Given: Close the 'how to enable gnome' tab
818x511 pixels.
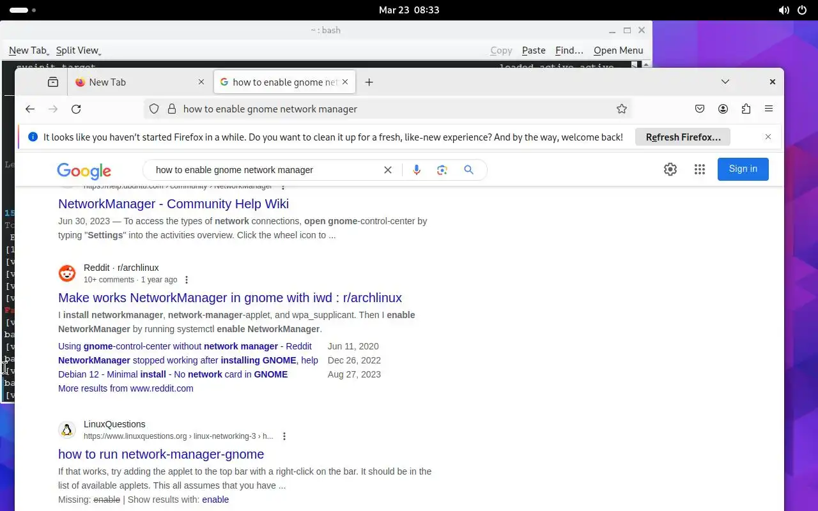Looking at the screenshot, I should coord(345,82).
